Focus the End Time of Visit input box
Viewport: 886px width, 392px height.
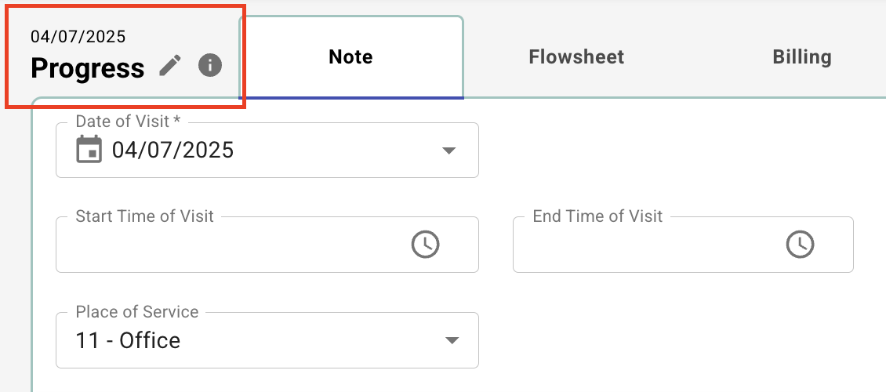pyautogui.click(x=683, y=245)
